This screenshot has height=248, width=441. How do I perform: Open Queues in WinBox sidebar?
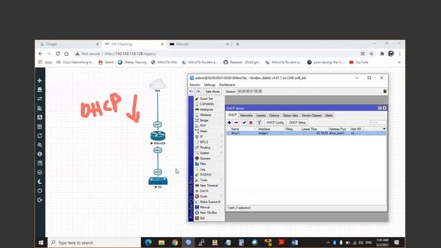[x=205, y=158]
